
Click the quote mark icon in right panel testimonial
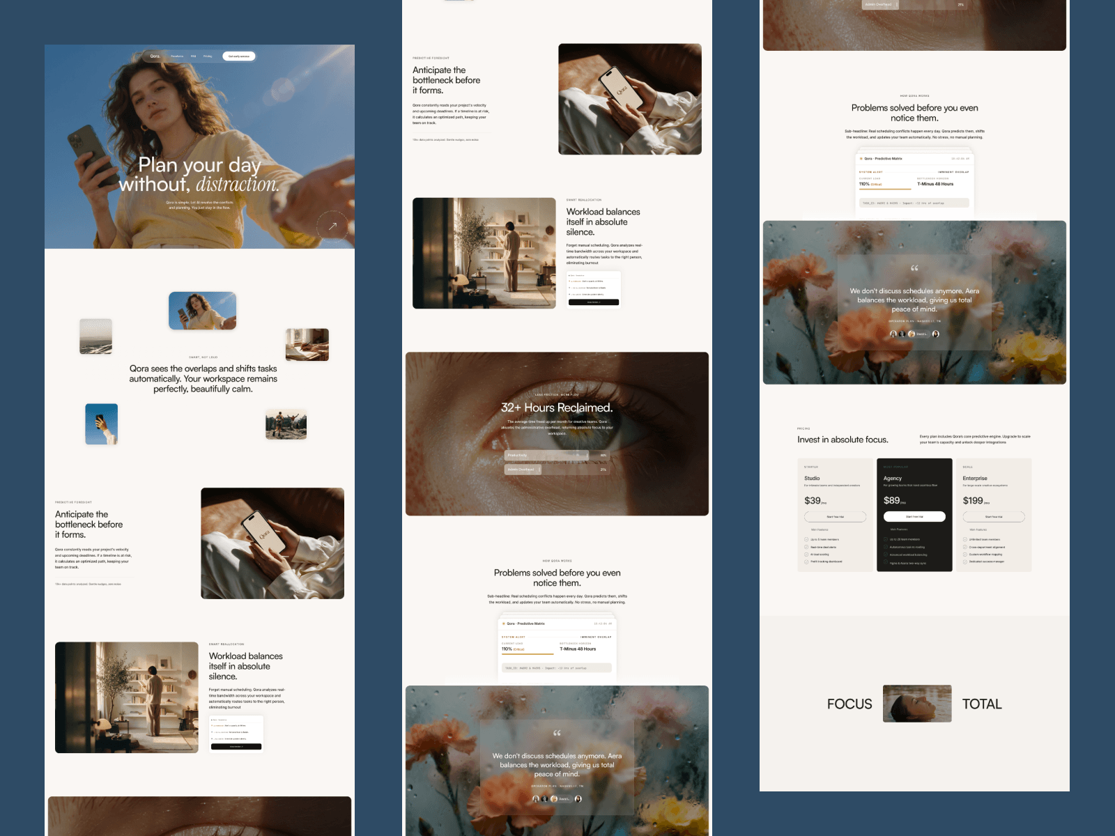[x=914, y=268]
